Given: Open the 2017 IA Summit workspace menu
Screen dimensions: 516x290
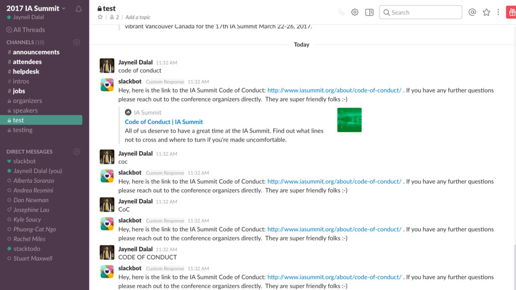Looking at the screenshot, I should [36, 8].
